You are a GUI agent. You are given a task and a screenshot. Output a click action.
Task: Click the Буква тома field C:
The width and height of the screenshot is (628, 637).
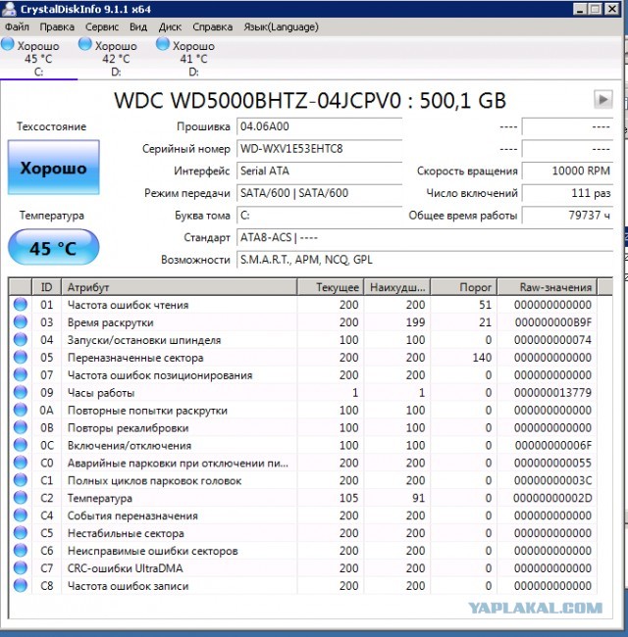tap(319, 216)
